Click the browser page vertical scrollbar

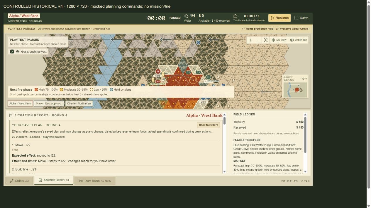(369, 96)
